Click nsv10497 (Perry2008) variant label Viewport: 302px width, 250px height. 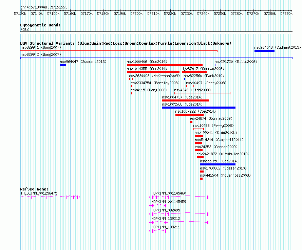tap(206, 83)
